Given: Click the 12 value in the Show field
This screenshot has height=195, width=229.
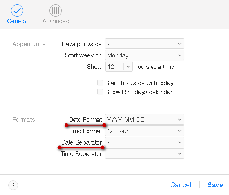Looking at the screenshot, I should (111, 67).
